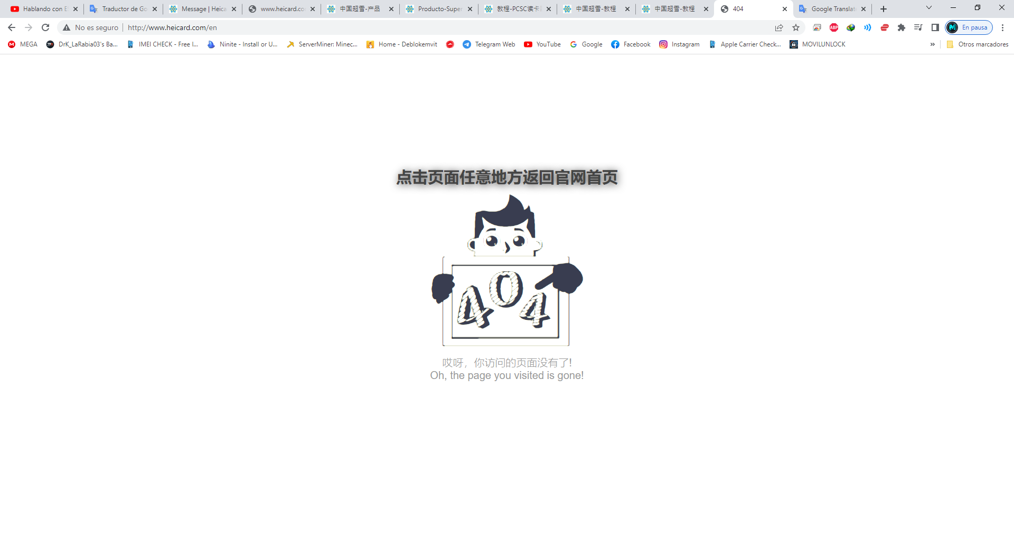Screen dimensions: 1014x549
Task: Reload the current page
Action: click(x=45, y=27)
